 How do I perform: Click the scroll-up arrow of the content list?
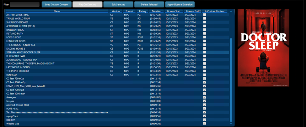[x=231, y=11]
